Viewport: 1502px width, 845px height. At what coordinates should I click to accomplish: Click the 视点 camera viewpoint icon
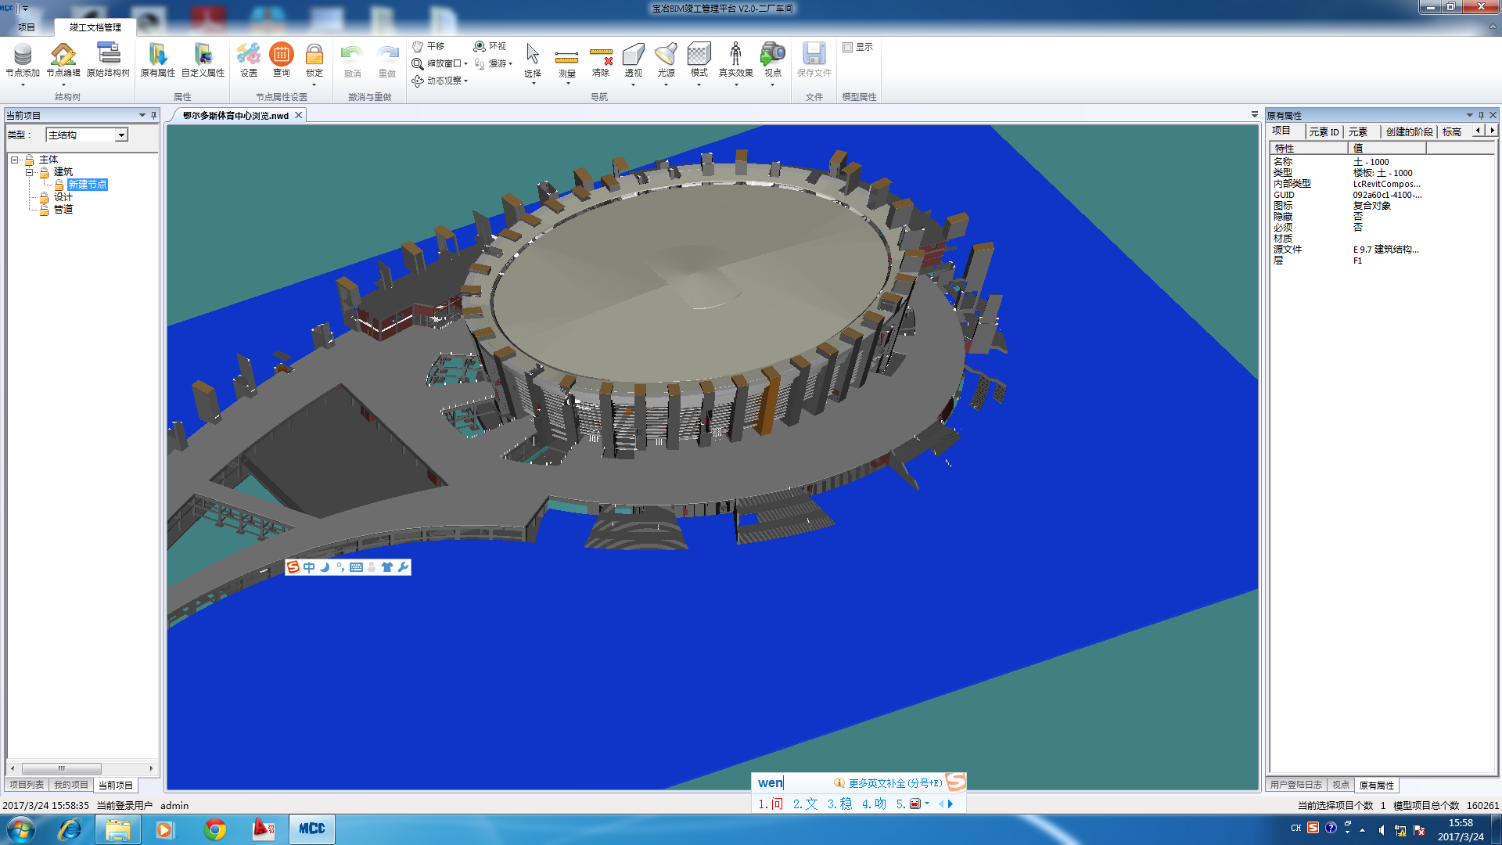pos(773,54)
